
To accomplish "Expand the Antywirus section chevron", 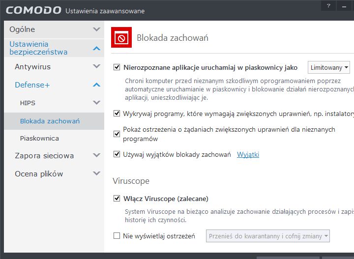I will click(x=96, y=67).
